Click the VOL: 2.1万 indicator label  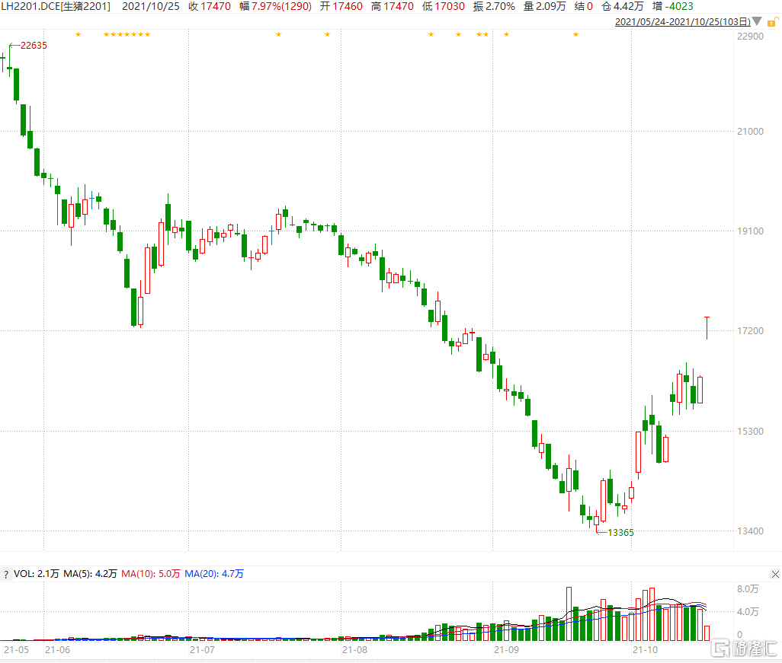(x=36, y=574)
